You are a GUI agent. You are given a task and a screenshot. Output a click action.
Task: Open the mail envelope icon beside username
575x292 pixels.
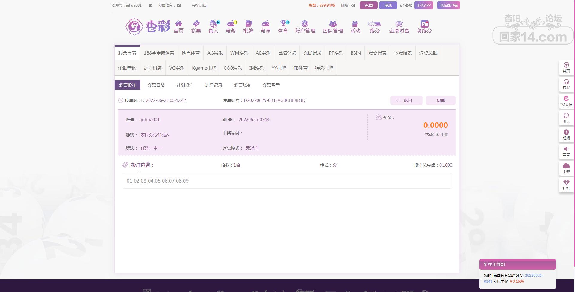pyautogui.click(x=151, y=5)
